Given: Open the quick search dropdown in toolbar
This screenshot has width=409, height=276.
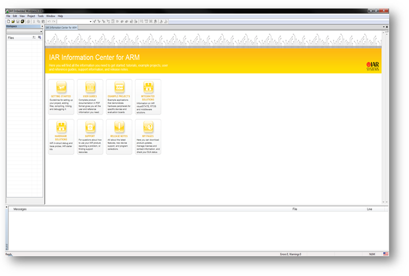Looking at the screenshot, I should point(90,22).
